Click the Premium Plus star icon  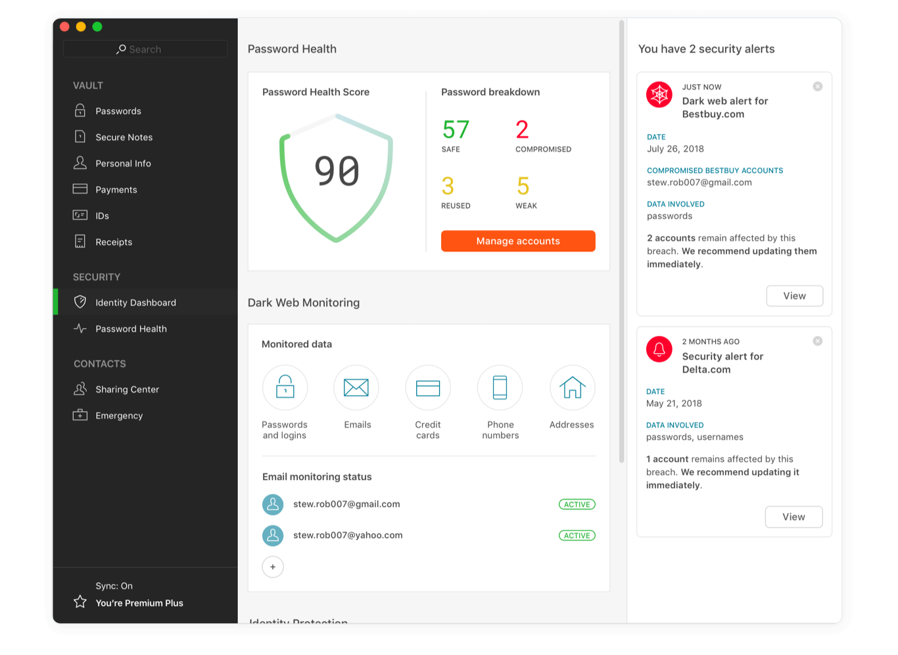click(x=80, y=602)
